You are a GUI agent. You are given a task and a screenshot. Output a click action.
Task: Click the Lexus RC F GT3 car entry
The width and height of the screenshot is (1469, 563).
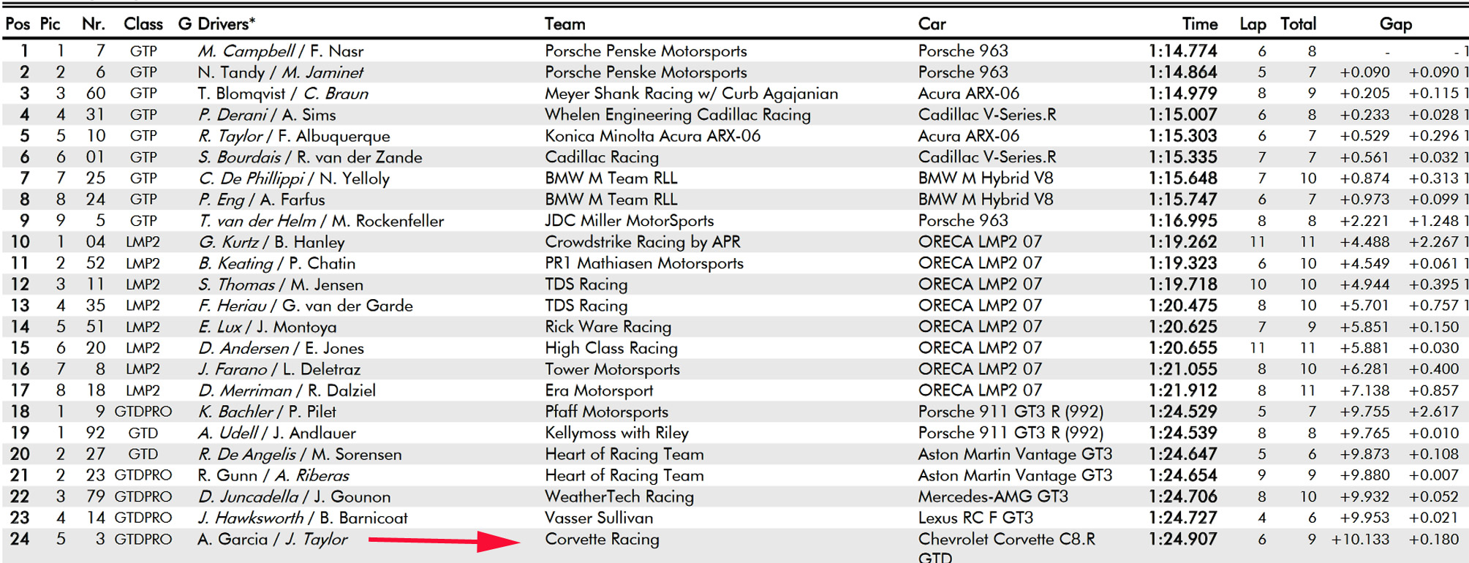(x=975, y=518)
